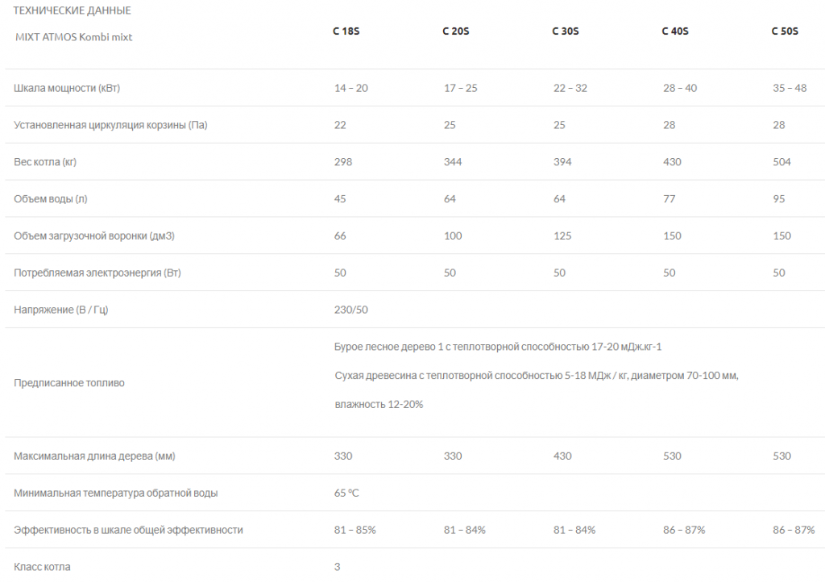Viewport: 825px width, 583px height.
Task: Select the 81 – 85% efficiency value
Action: 354,530
